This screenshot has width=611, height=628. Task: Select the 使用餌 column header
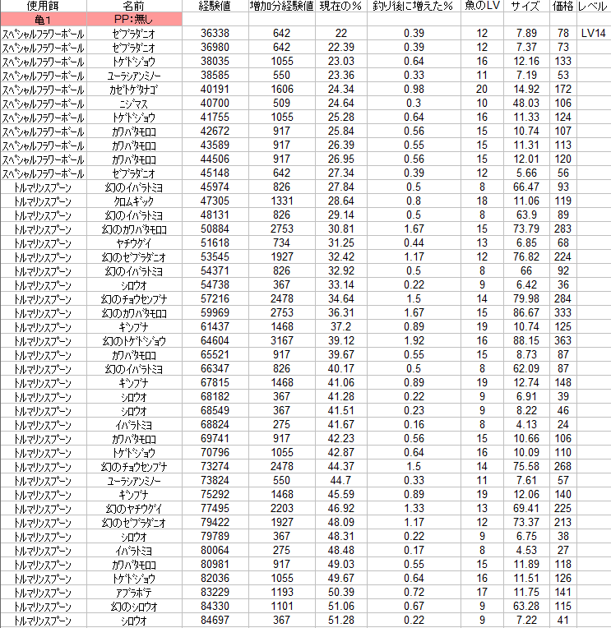44,6
